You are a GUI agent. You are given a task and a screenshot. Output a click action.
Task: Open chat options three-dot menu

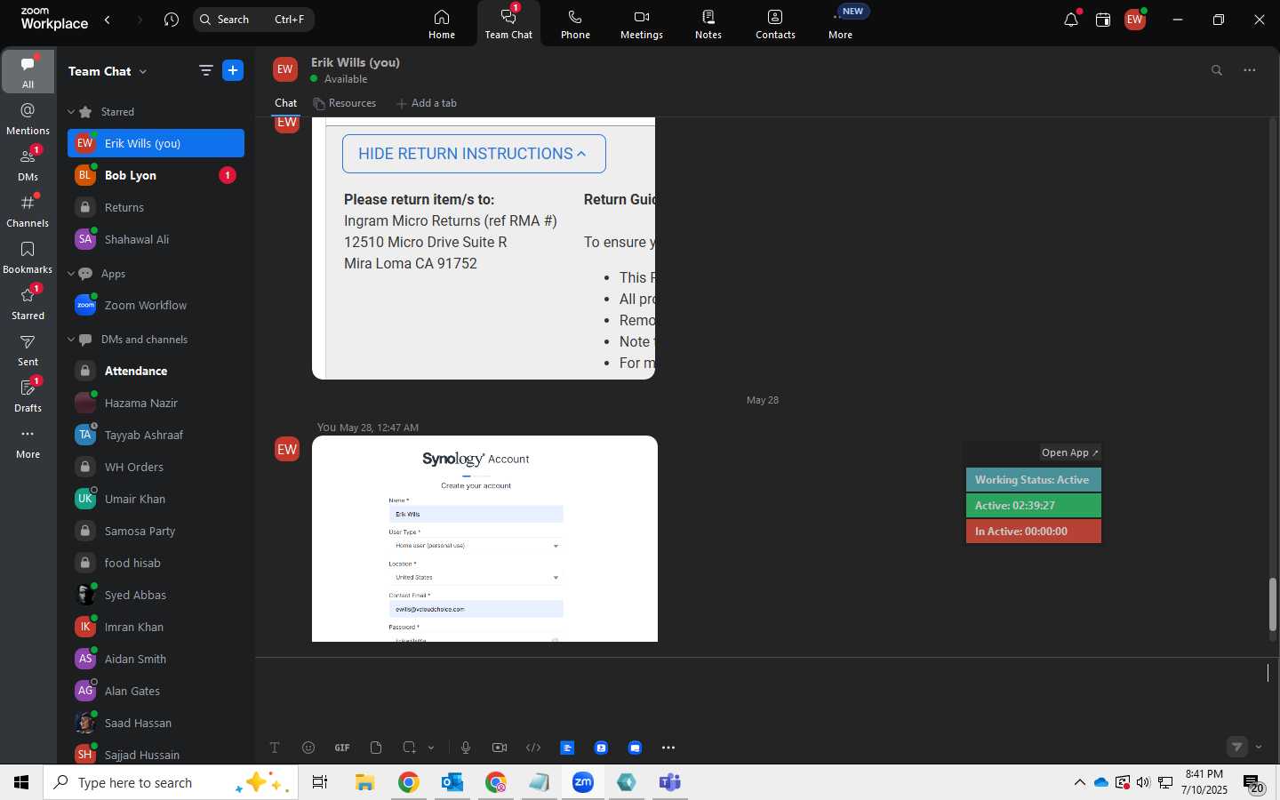[1250, 70]
